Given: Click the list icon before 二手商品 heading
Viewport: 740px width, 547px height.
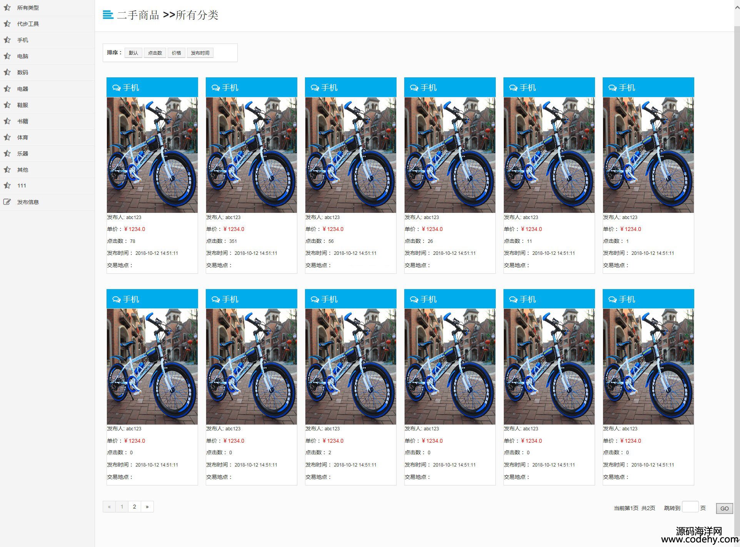Looking at the screenshot, I should [x=108, y=15].
